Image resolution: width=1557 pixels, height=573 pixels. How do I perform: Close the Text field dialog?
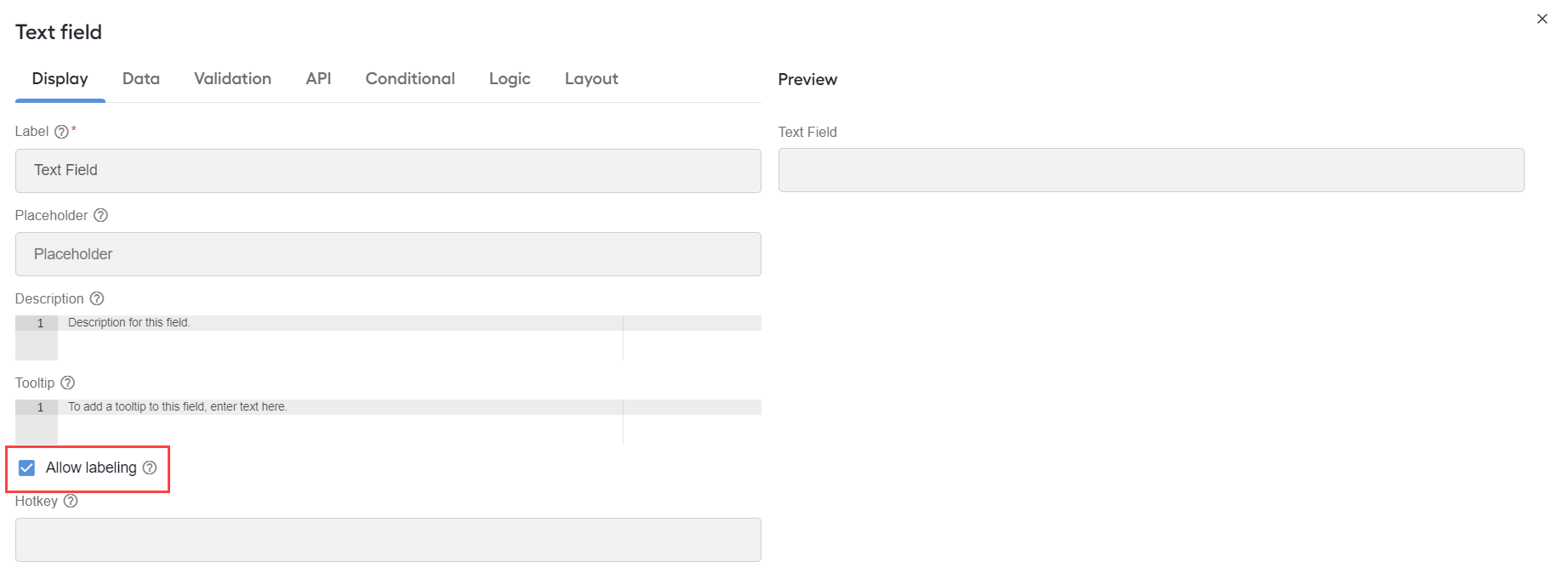1542,19
